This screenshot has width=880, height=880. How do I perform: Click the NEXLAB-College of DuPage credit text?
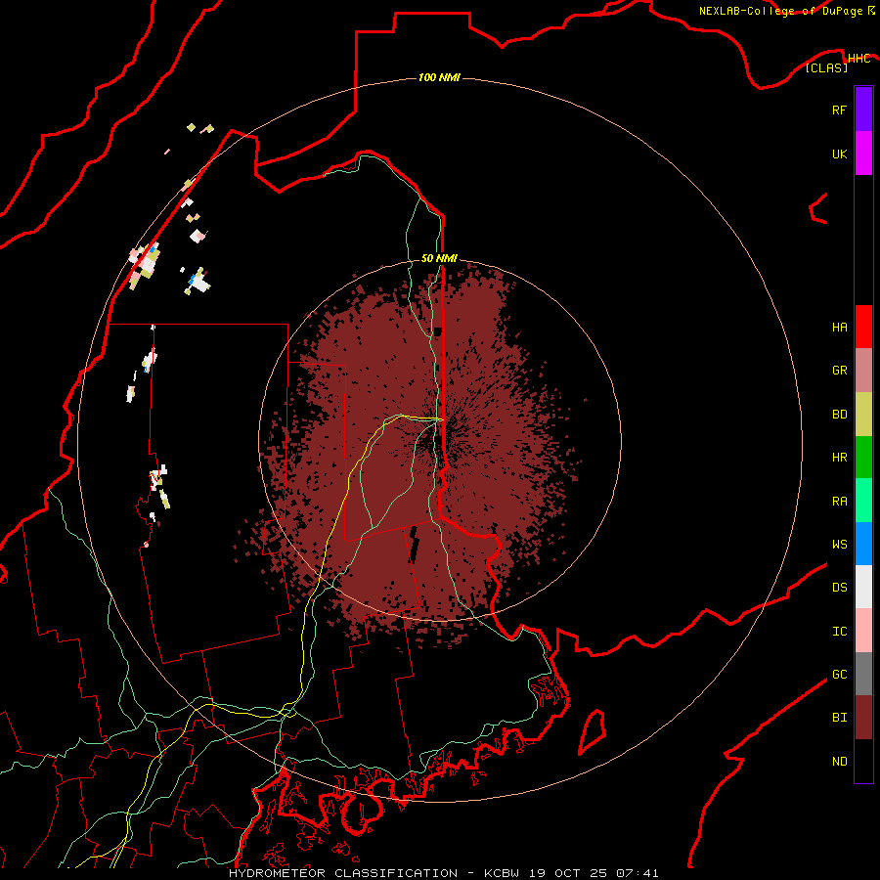point(780,11)
